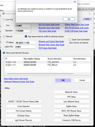The width and height of the screenshot is (95, 127).
Task: Launch the Comm Operator utility
Action: click(x=24, y=106)
